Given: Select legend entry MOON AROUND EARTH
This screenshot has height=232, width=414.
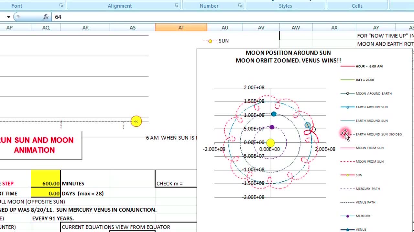Looking at the screenshot, I should point(366,93).
